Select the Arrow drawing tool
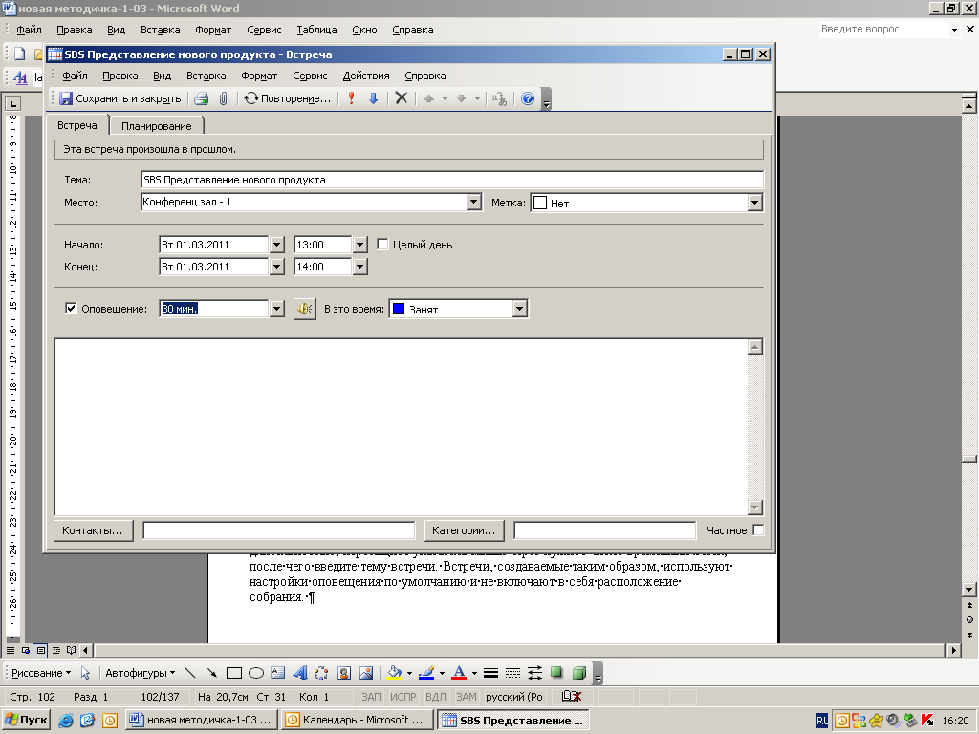 pos(211,673)
